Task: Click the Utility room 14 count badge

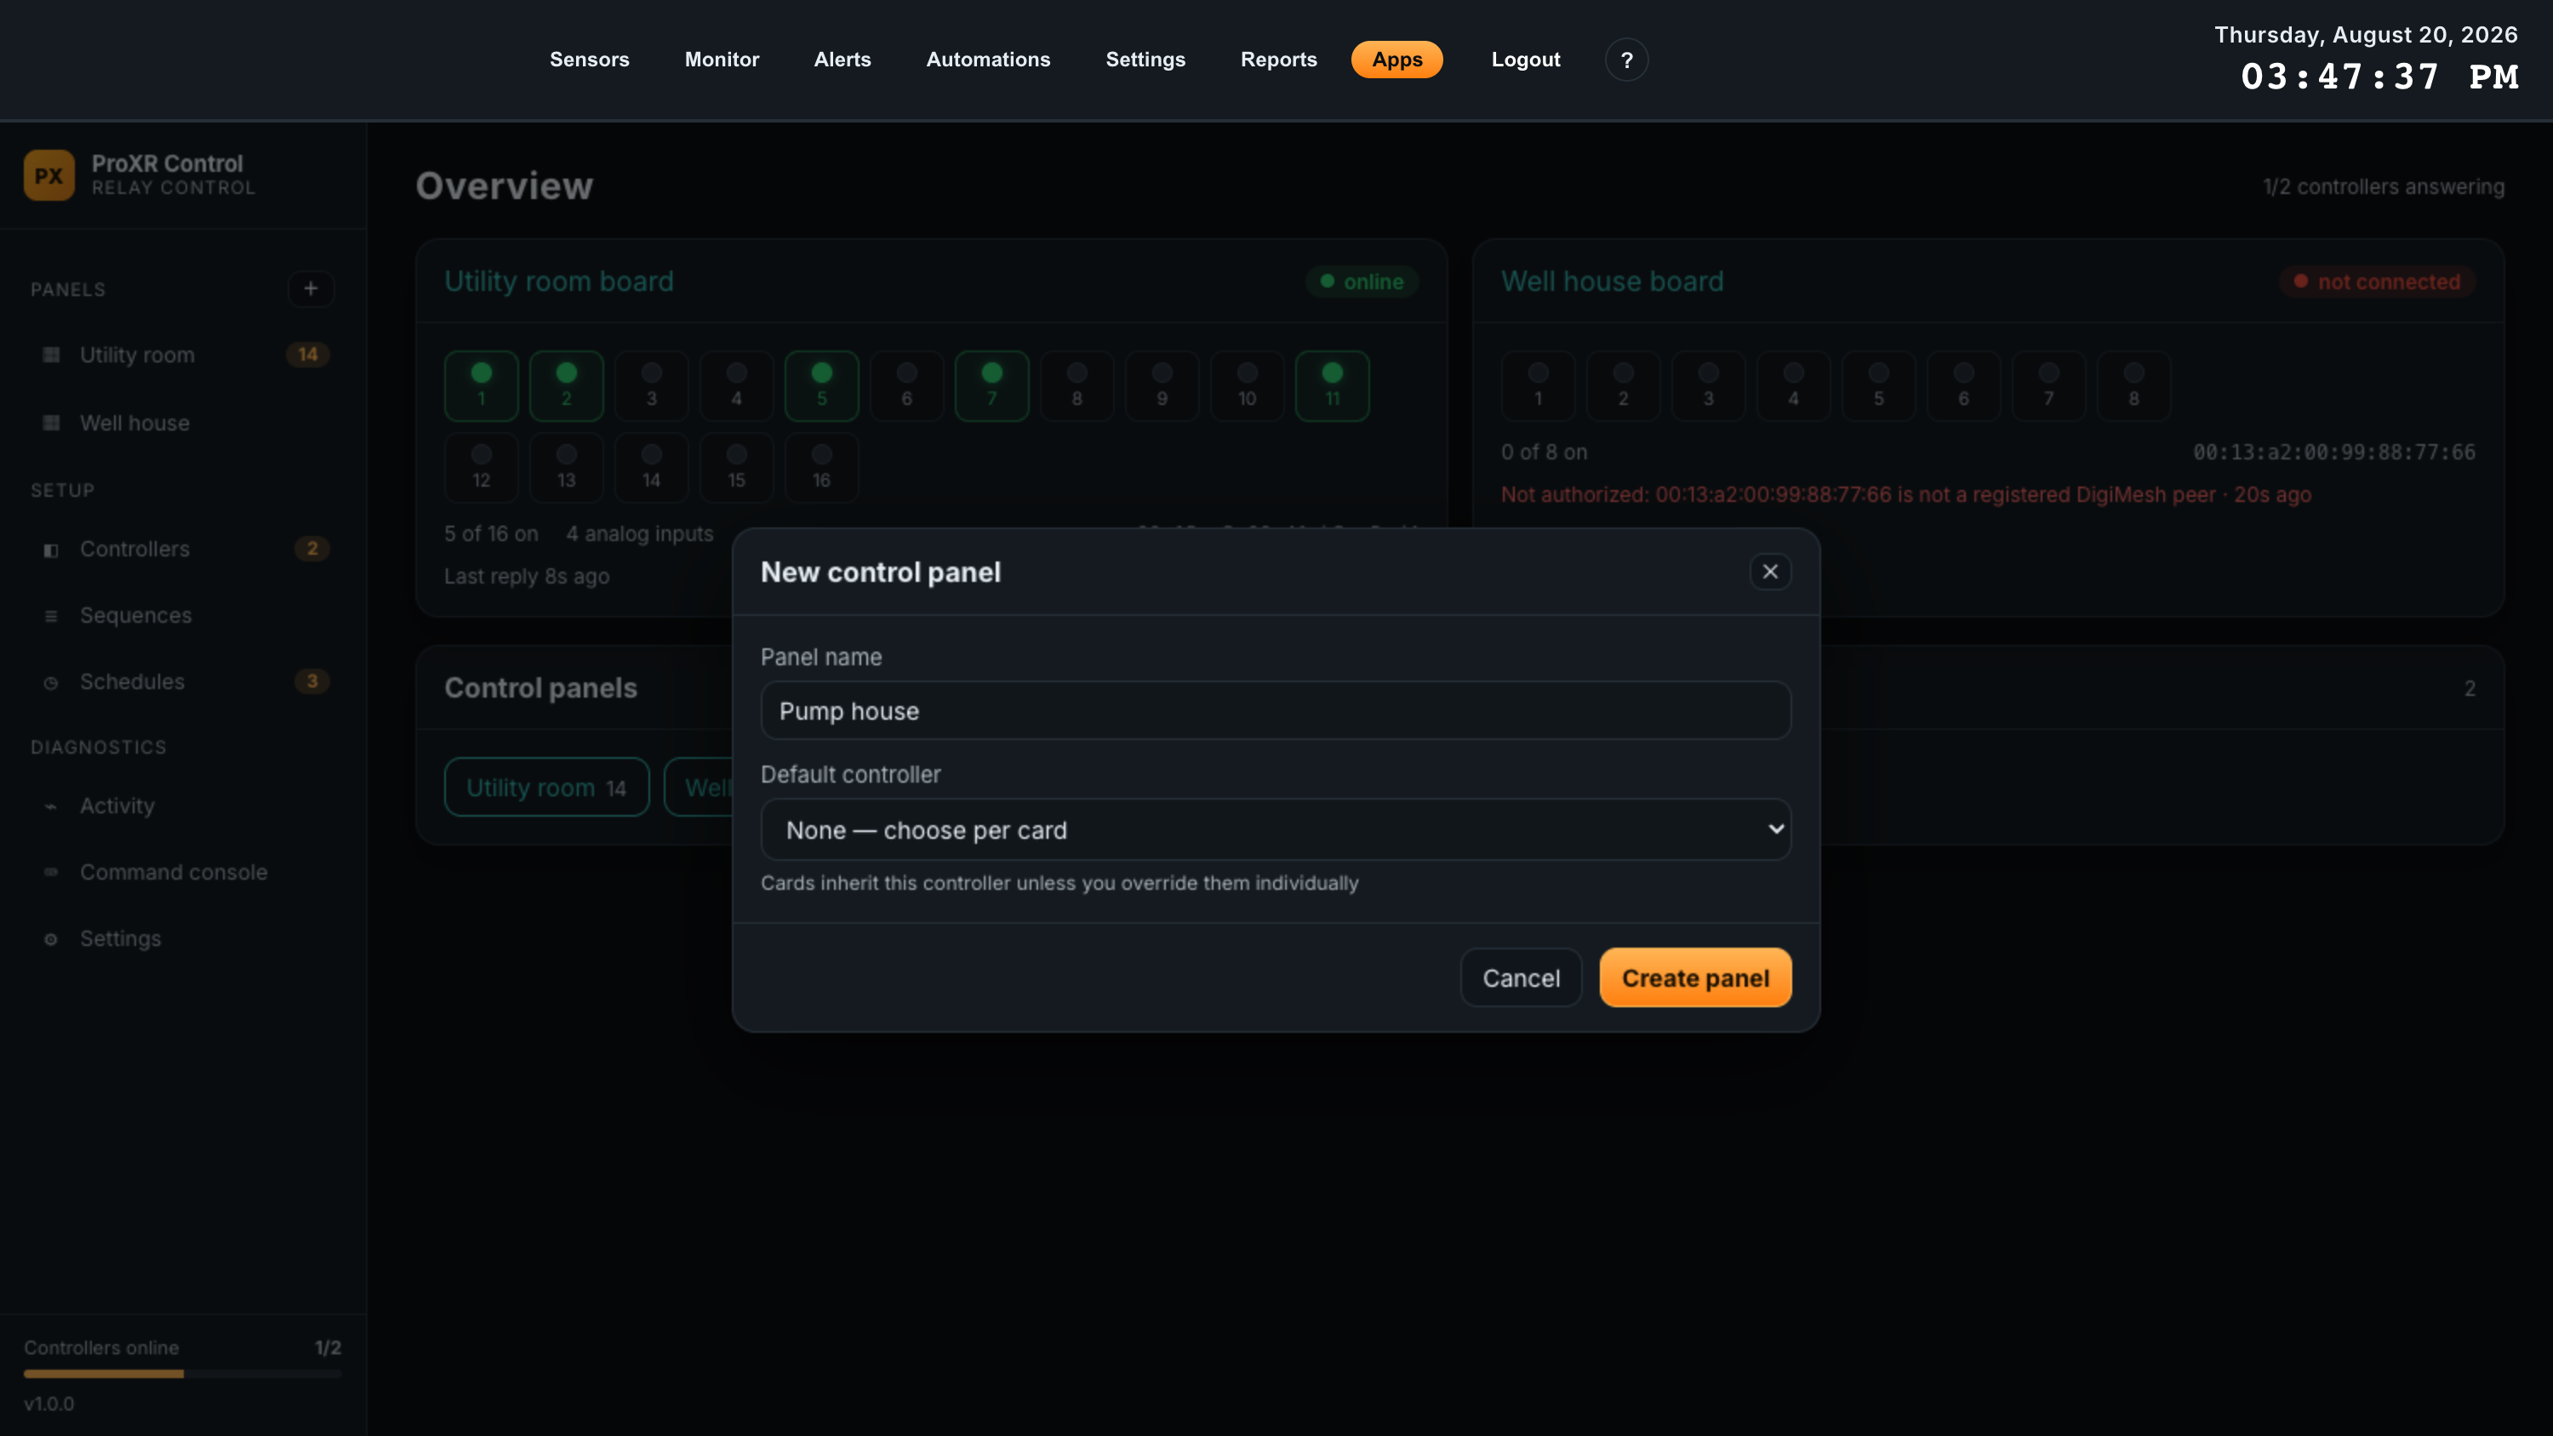Action: tap(308, 355)
